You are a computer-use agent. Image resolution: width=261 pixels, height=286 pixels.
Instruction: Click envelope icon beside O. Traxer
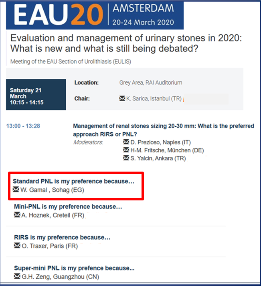17,246
